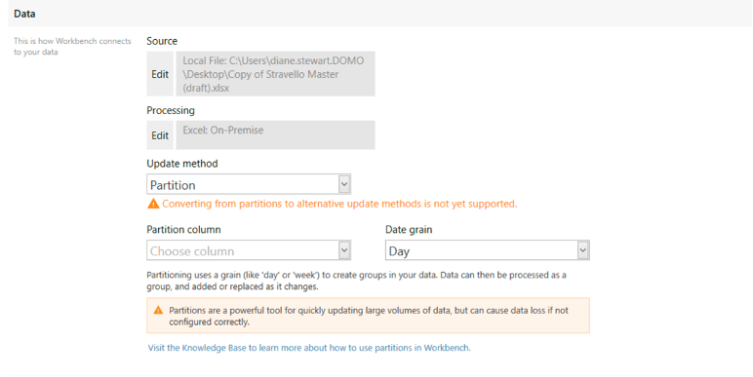The width and height of the screenshot is (753, 377).
Task: Click the Partitions are a powerful tool notice
Action: pyautogui.click(x=369, y=316)
